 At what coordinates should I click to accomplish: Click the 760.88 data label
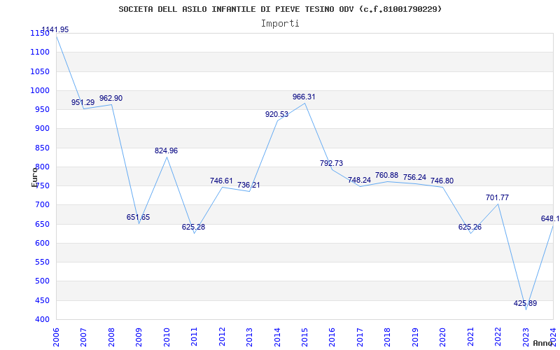pyautogui.click(x=387, y=176)
